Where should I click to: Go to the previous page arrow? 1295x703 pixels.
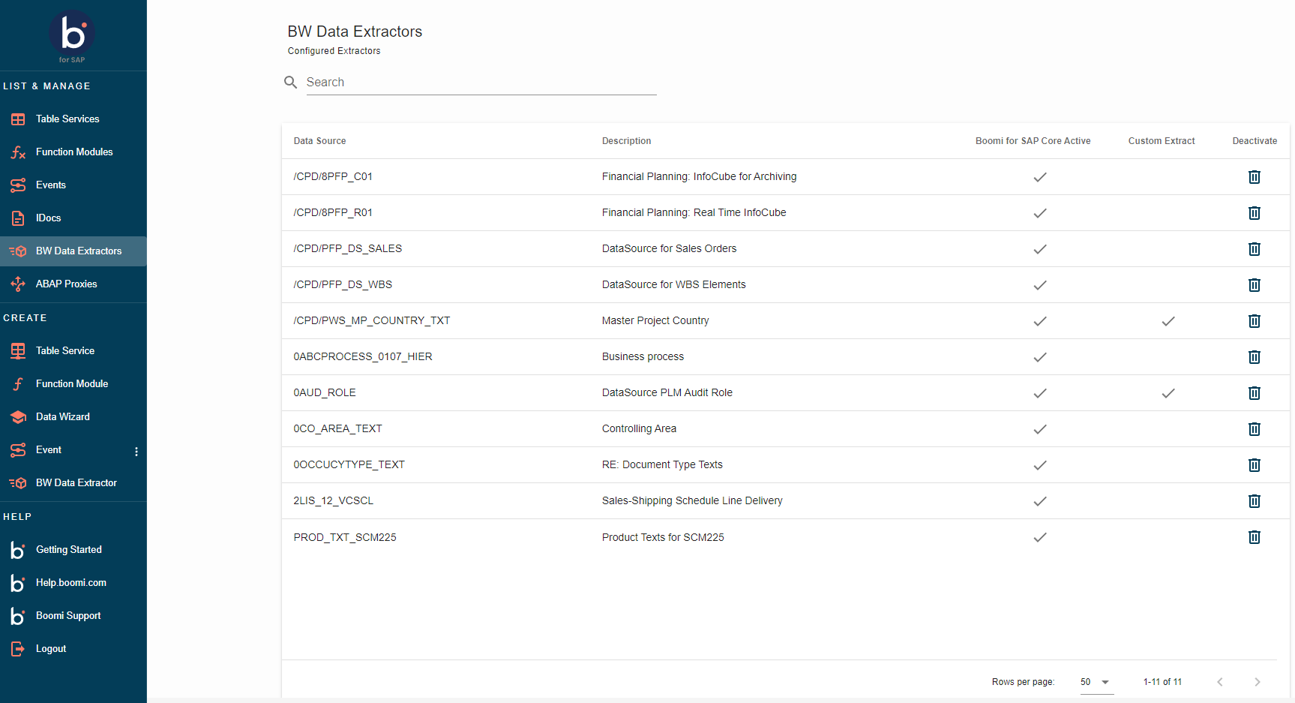(x=1219, y=682)
